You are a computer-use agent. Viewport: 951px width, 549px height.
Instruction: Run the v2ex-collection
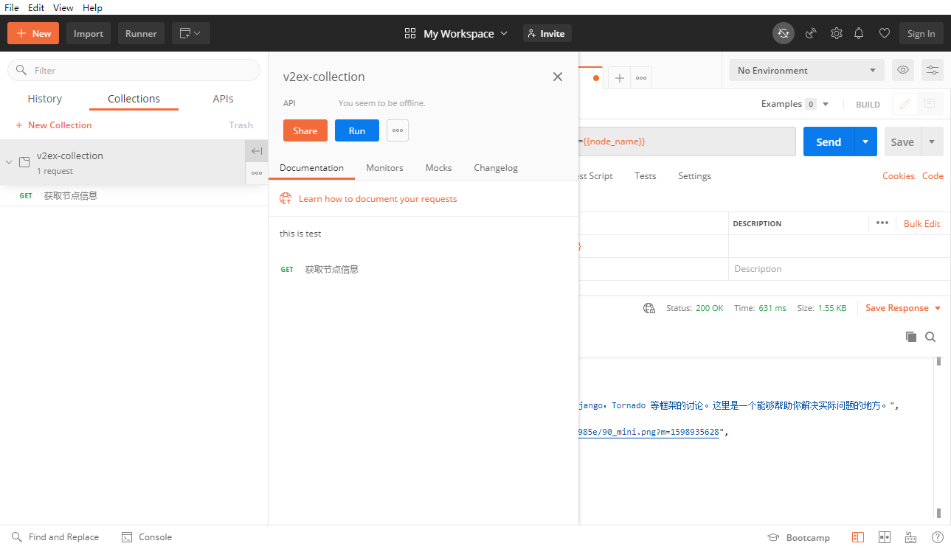(x=357, y=130)
